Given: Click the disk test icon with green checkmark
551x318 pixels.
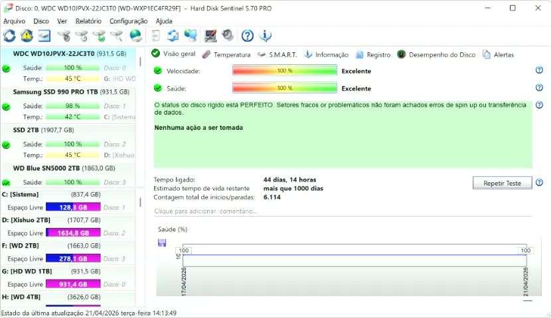Looking at the screenshot, I should [x=99, y=35].
